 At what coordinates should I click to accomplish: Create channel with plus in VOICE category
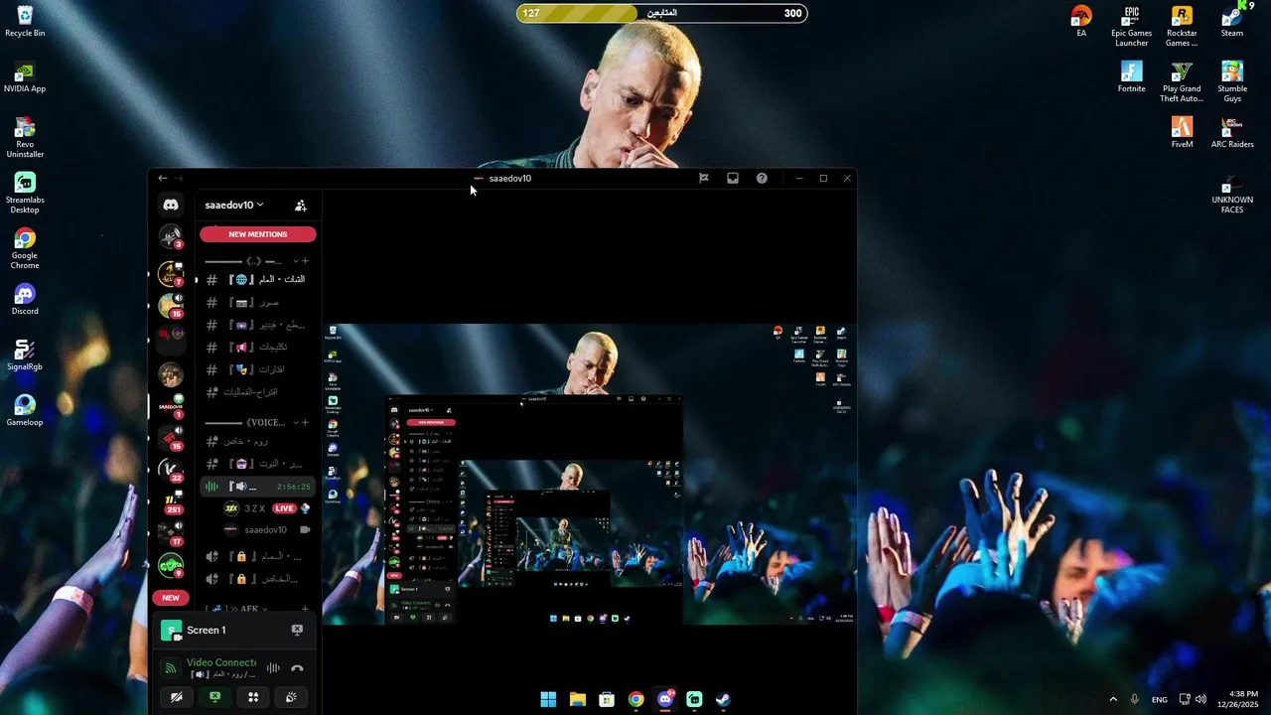(305, 423)
